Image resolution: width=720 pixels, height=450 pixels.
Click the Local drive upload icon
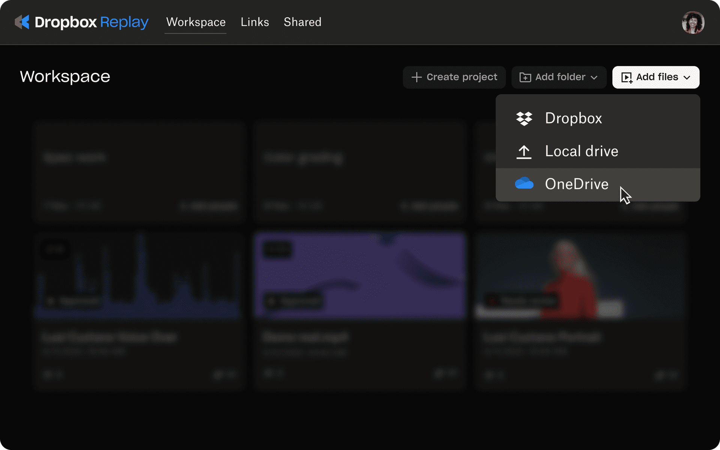pyautogui.click(x=524, y=151)
